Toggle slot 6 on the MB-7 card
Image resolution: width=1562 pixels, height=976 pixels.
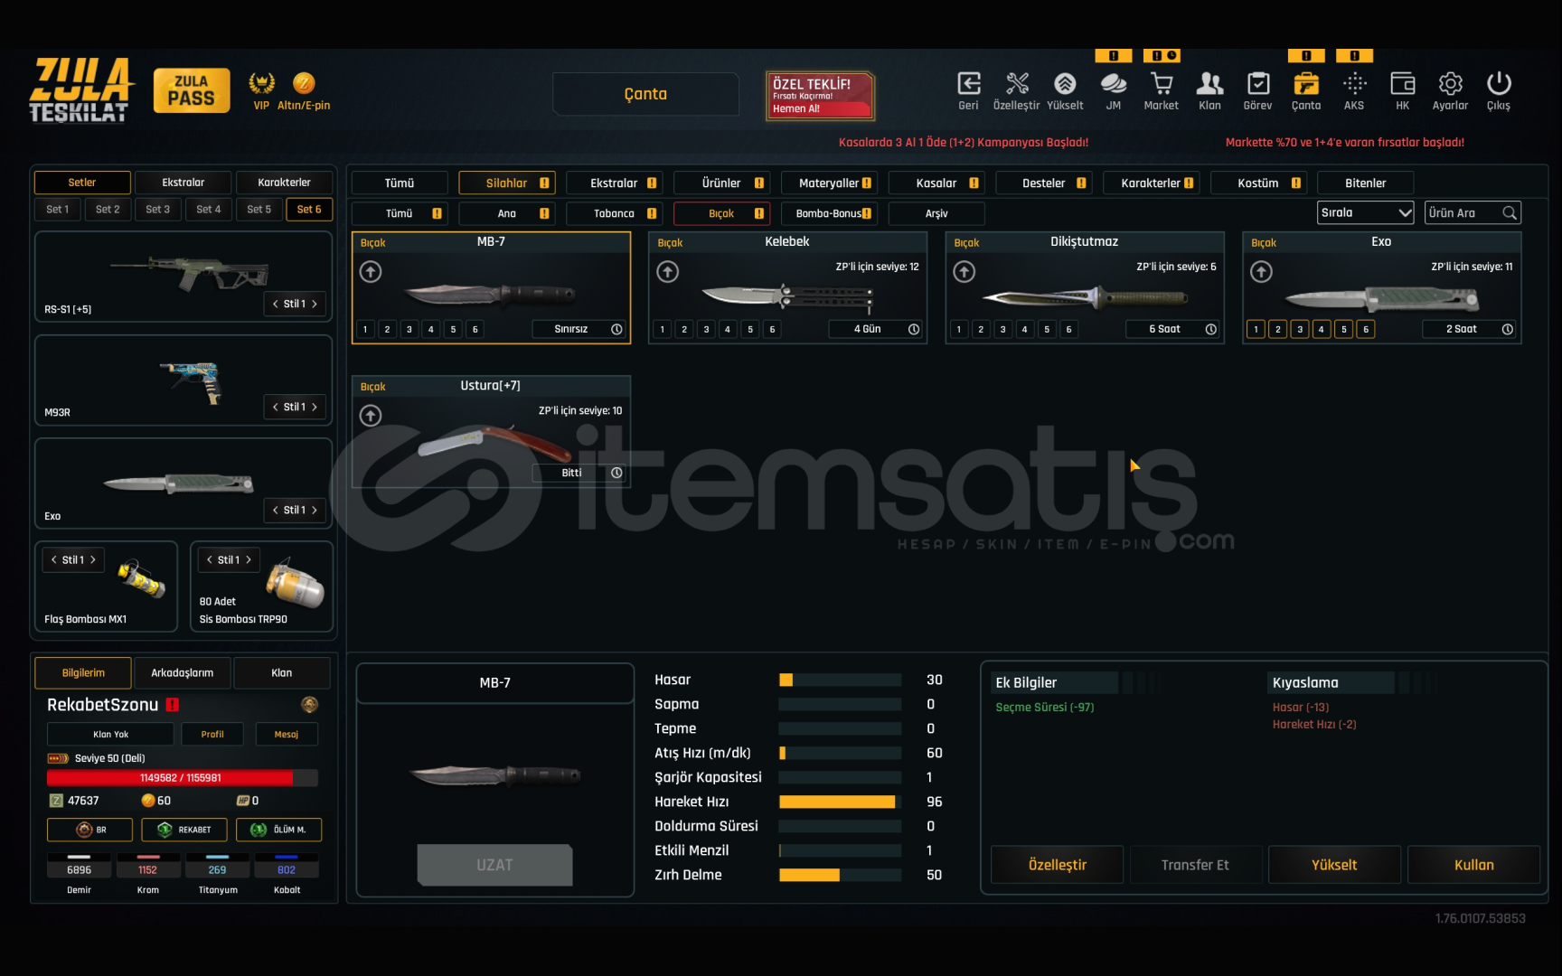(x=475, y=329)
